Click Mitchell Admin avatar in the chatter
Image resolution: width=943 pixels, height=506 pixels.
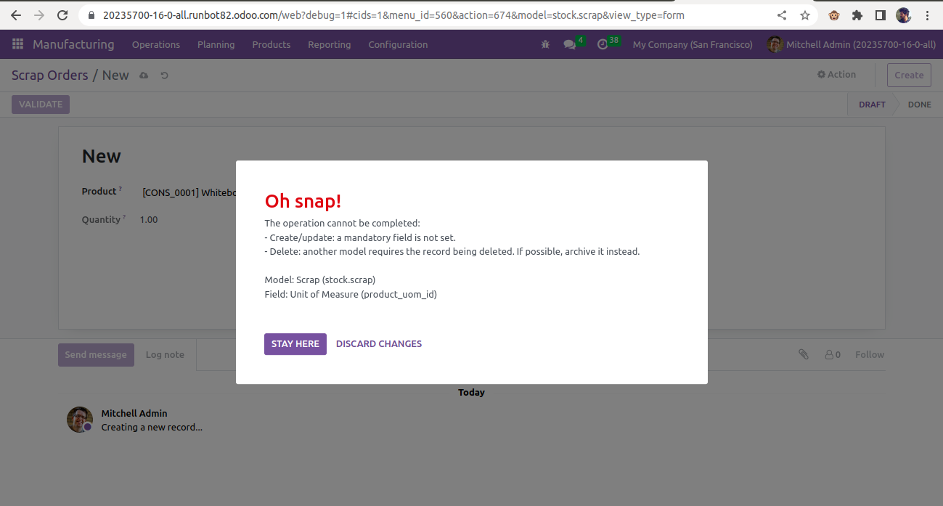(x=80, y=420)
